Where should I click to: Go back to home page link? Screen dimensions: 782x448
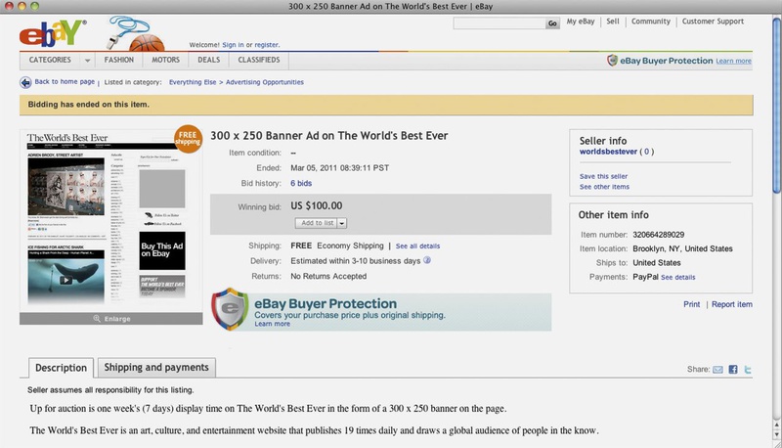click(65, 82)
